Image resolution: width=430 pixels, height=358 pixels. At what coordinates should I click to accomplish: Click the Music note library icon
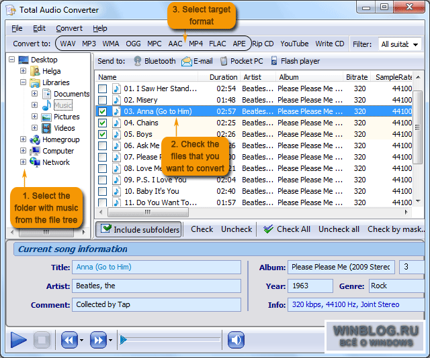point(46,105)
